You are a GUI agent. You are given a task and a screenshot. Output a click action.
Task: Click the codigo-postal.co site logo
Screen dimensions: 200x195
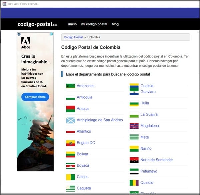pos(37,24)
